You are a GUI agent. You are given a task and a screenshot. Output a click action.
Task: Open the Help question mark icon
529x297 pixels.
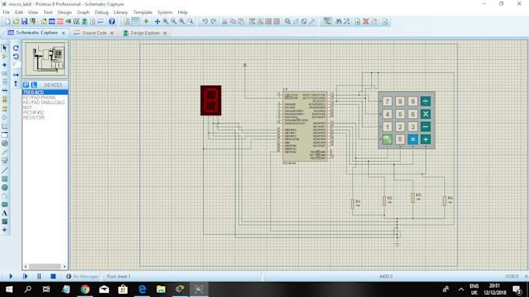(112, 22)
